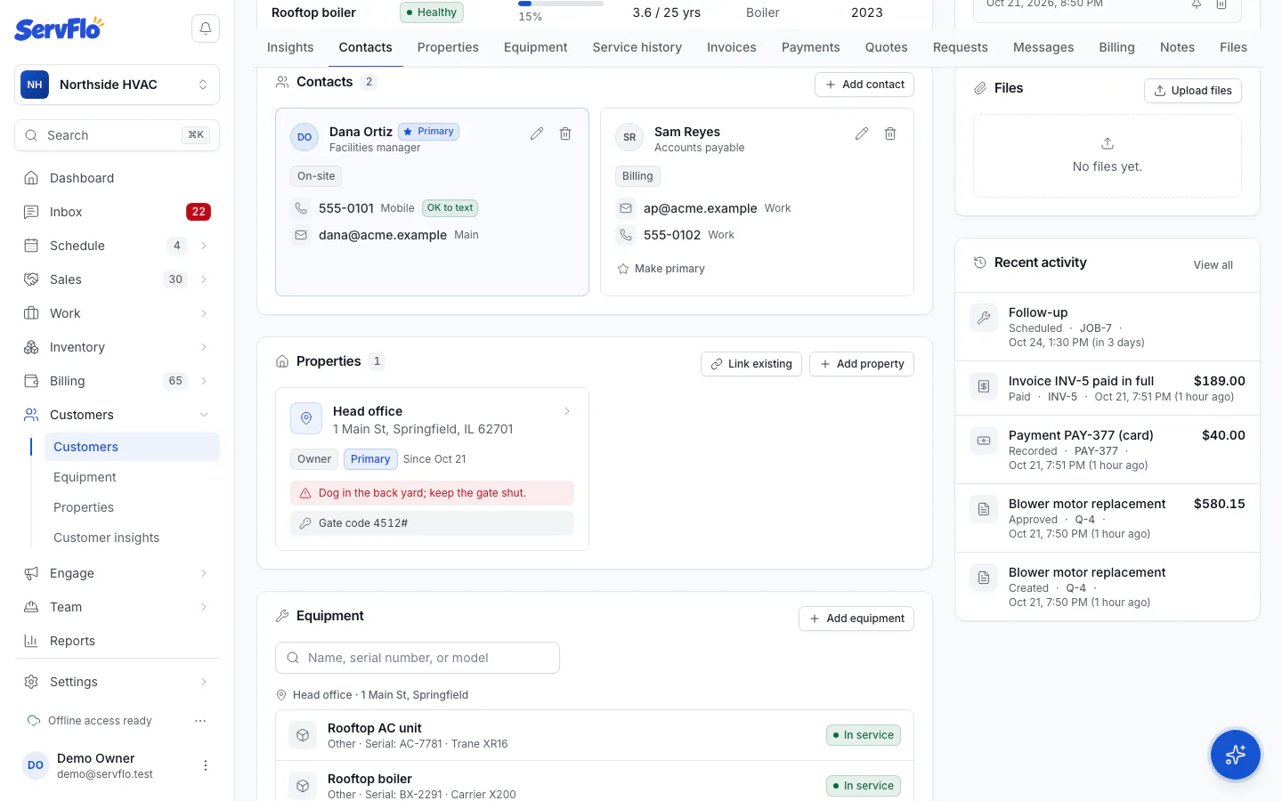The image size is (1282, 801).
Task: Open the AI assistant sparkle button
Action: [x=1236, y=755]
